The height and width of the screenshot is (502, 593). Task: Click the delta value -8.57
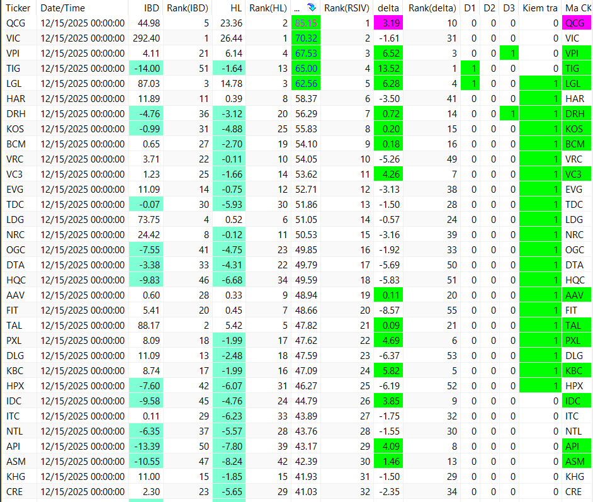(389, 310)
